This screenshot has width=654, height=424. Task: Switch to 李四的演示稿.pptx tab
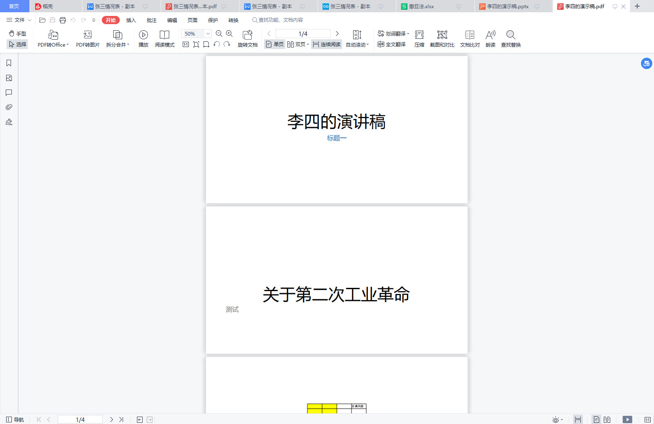(513, 6)
